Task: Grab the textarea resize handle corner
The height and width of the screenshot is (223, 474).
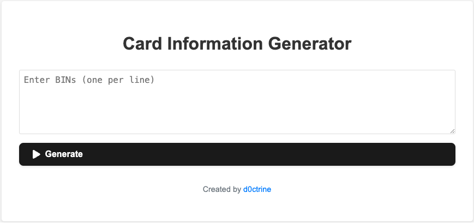Action: [x=452, y=131]
